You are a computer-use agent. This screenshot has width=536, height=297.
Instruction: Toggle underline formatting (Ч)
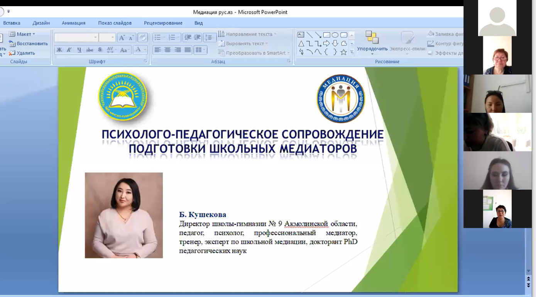coord(79,50)
